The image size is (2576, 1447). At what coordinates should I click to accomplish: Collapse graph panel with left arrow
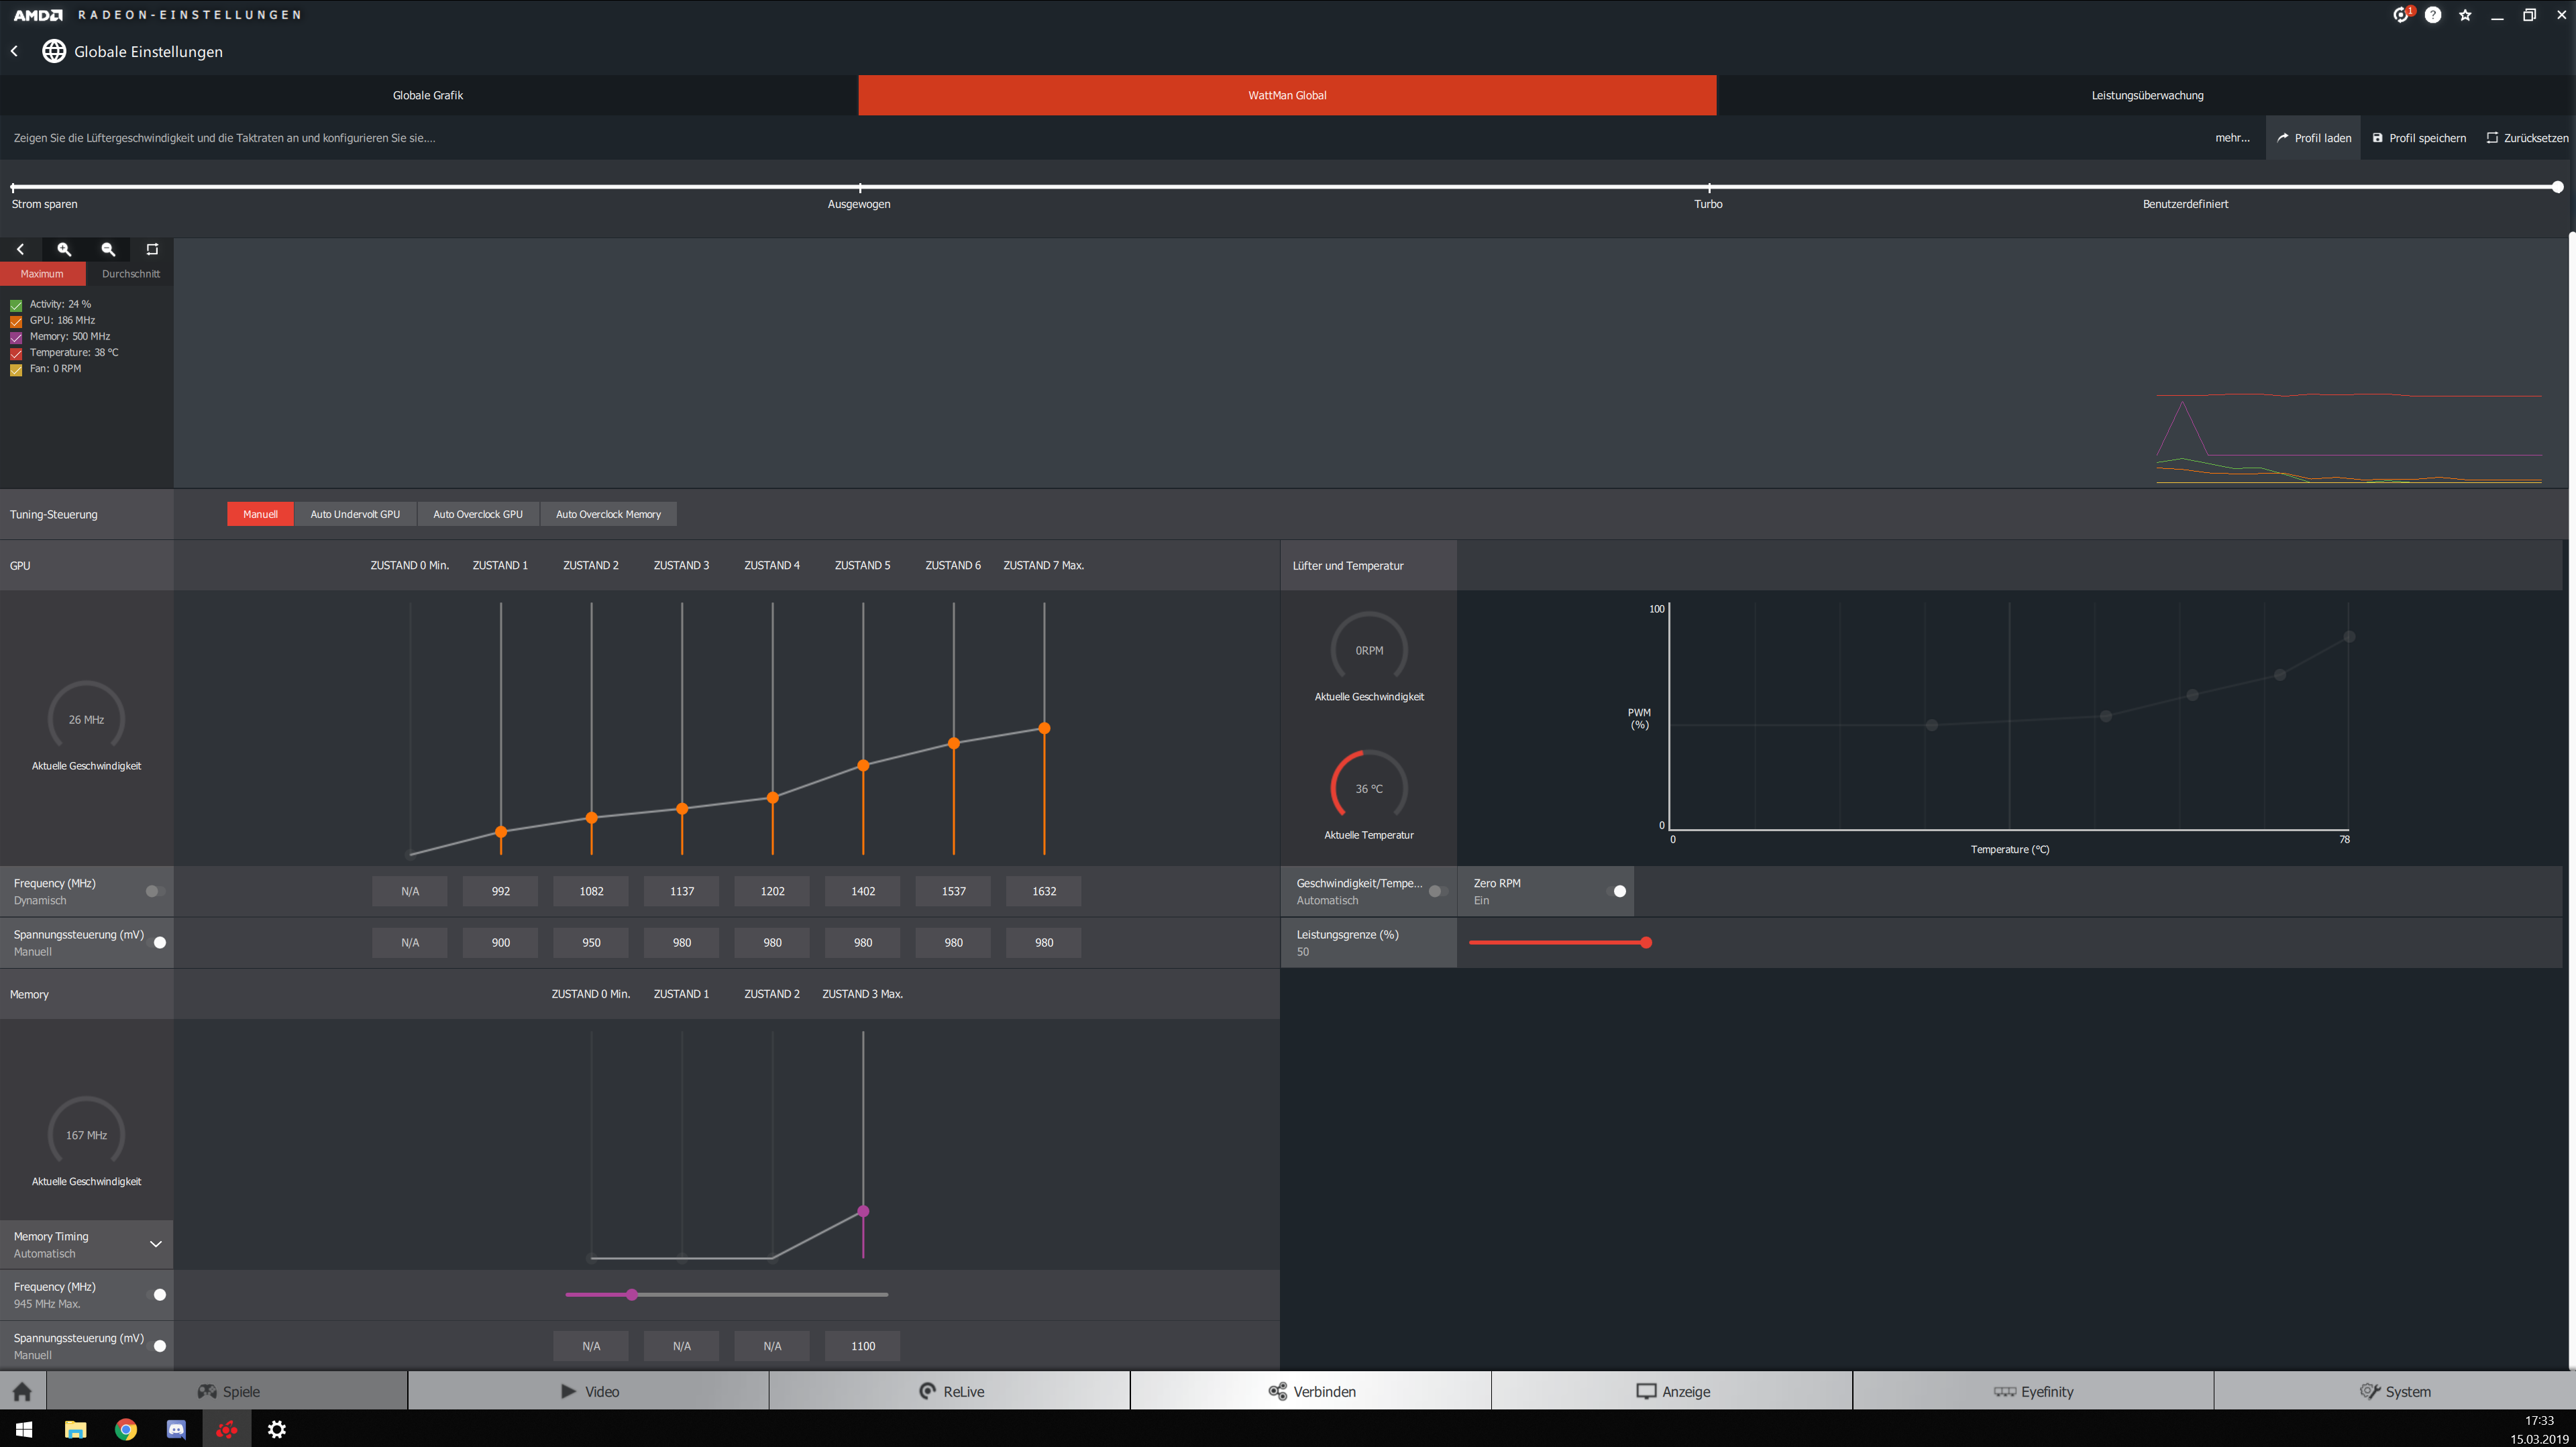point(20,249)
